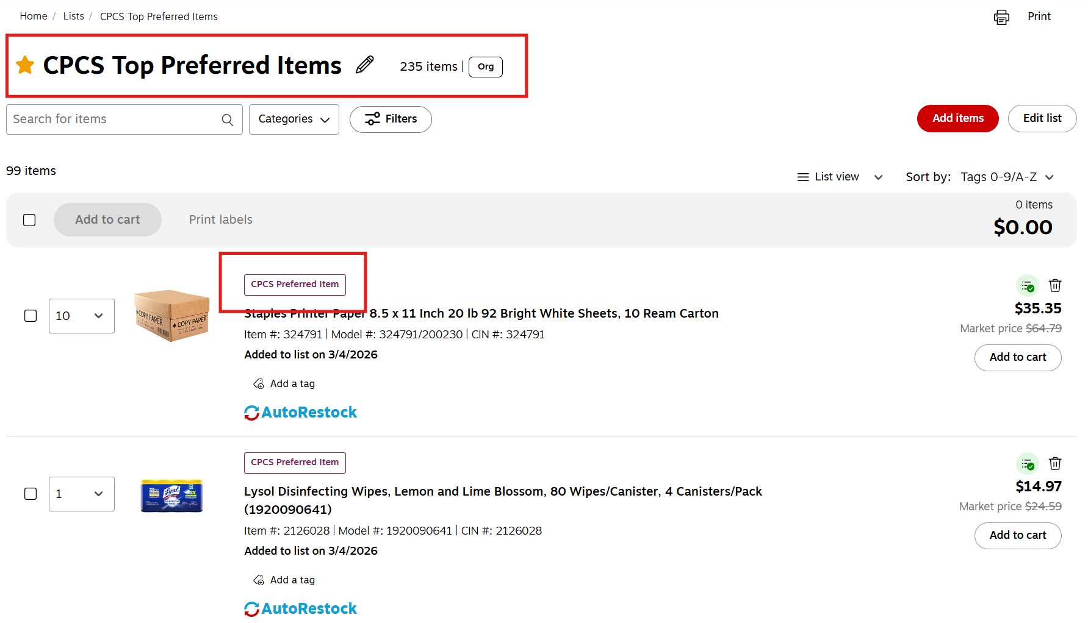Delete Lysol Wipes using trash icon

tap(1055, 463)
